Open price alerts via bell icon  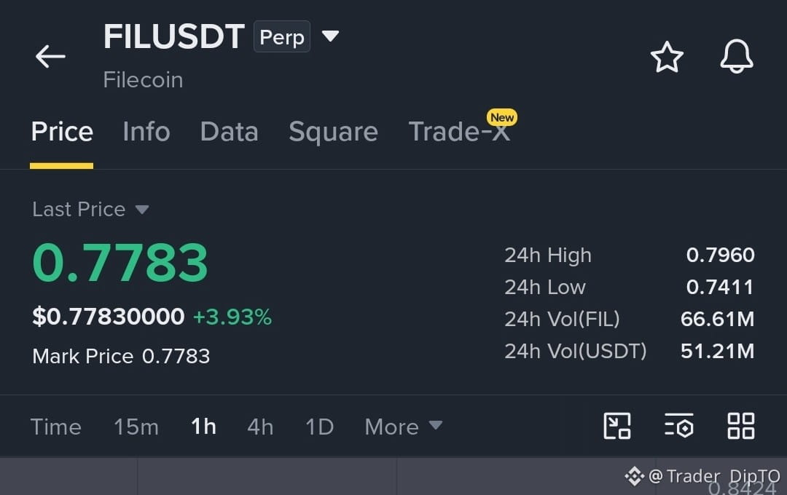736,56
